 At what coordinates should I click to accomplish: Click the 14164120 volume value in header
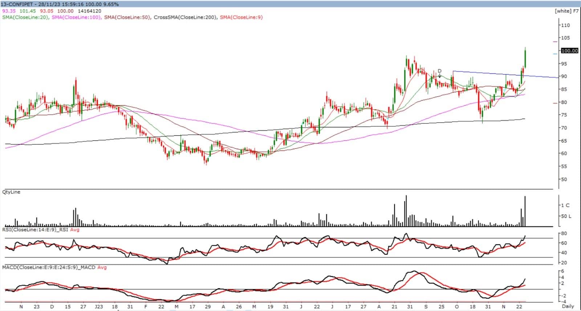click(x=90, y=11)
